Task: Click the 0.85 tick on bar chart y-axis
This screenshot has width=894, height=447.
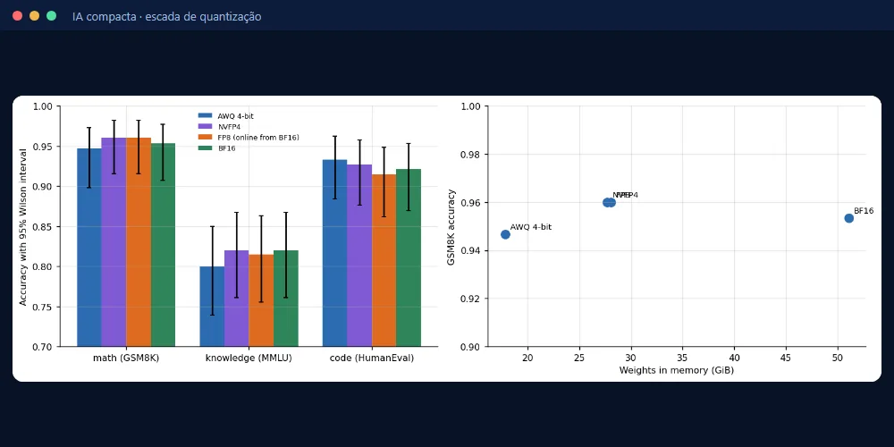Action: tap(43, 227)
